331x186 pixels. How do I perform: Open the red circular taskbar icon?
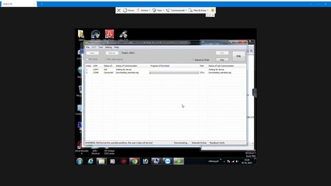[x=124, y=161]
